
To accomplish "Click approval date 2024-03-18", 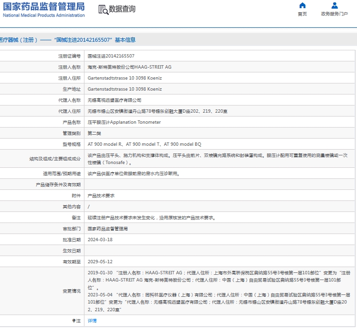I will [100, 239].
